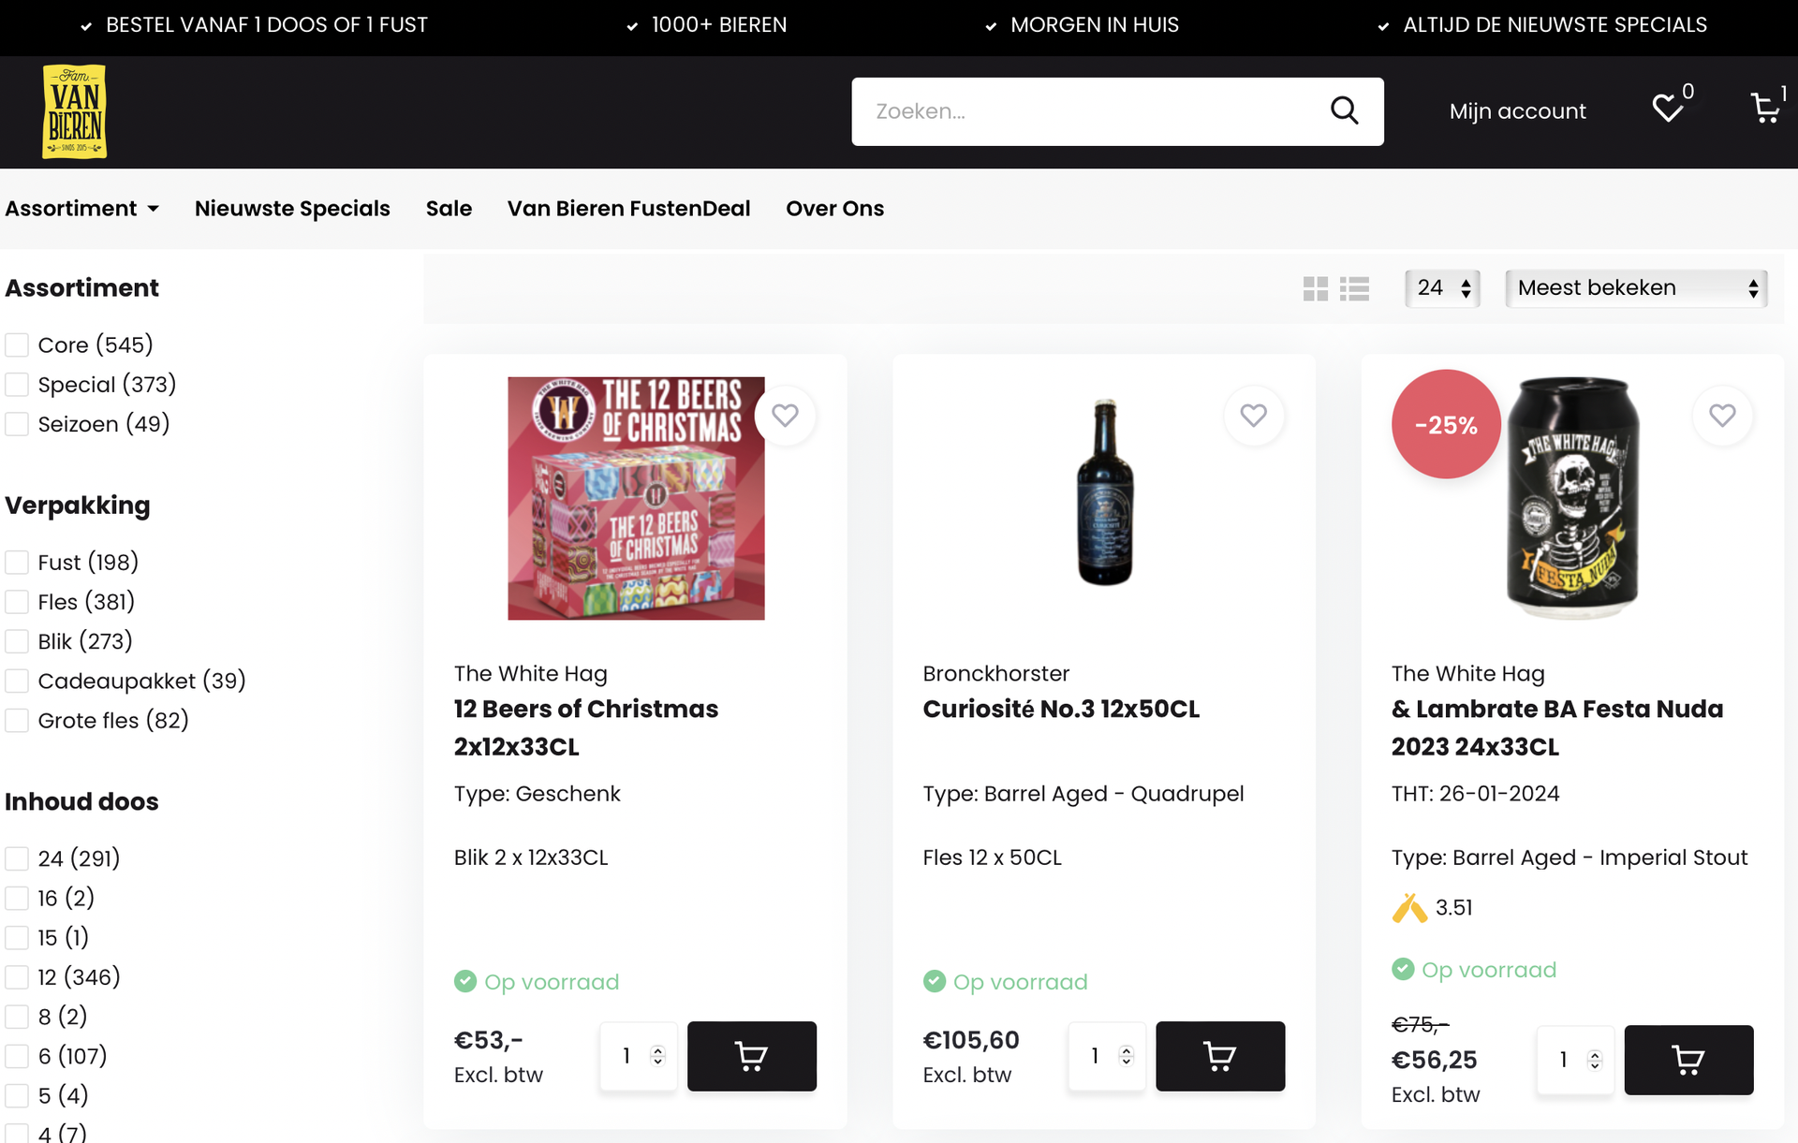1798x1143 pixels.
Task: Open the wishlist heart in header
Action: [x=1667, y=109]
